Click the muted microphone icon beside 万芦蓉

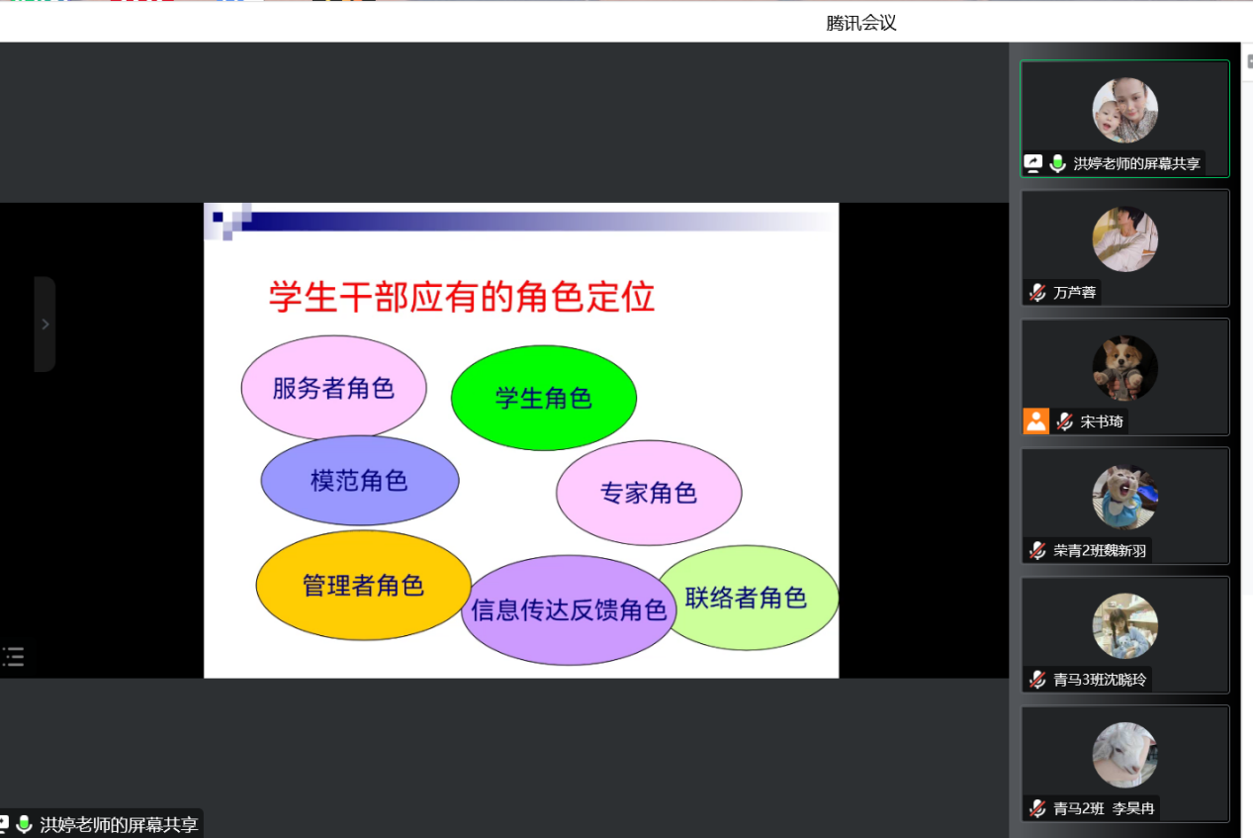point(1037,293)
